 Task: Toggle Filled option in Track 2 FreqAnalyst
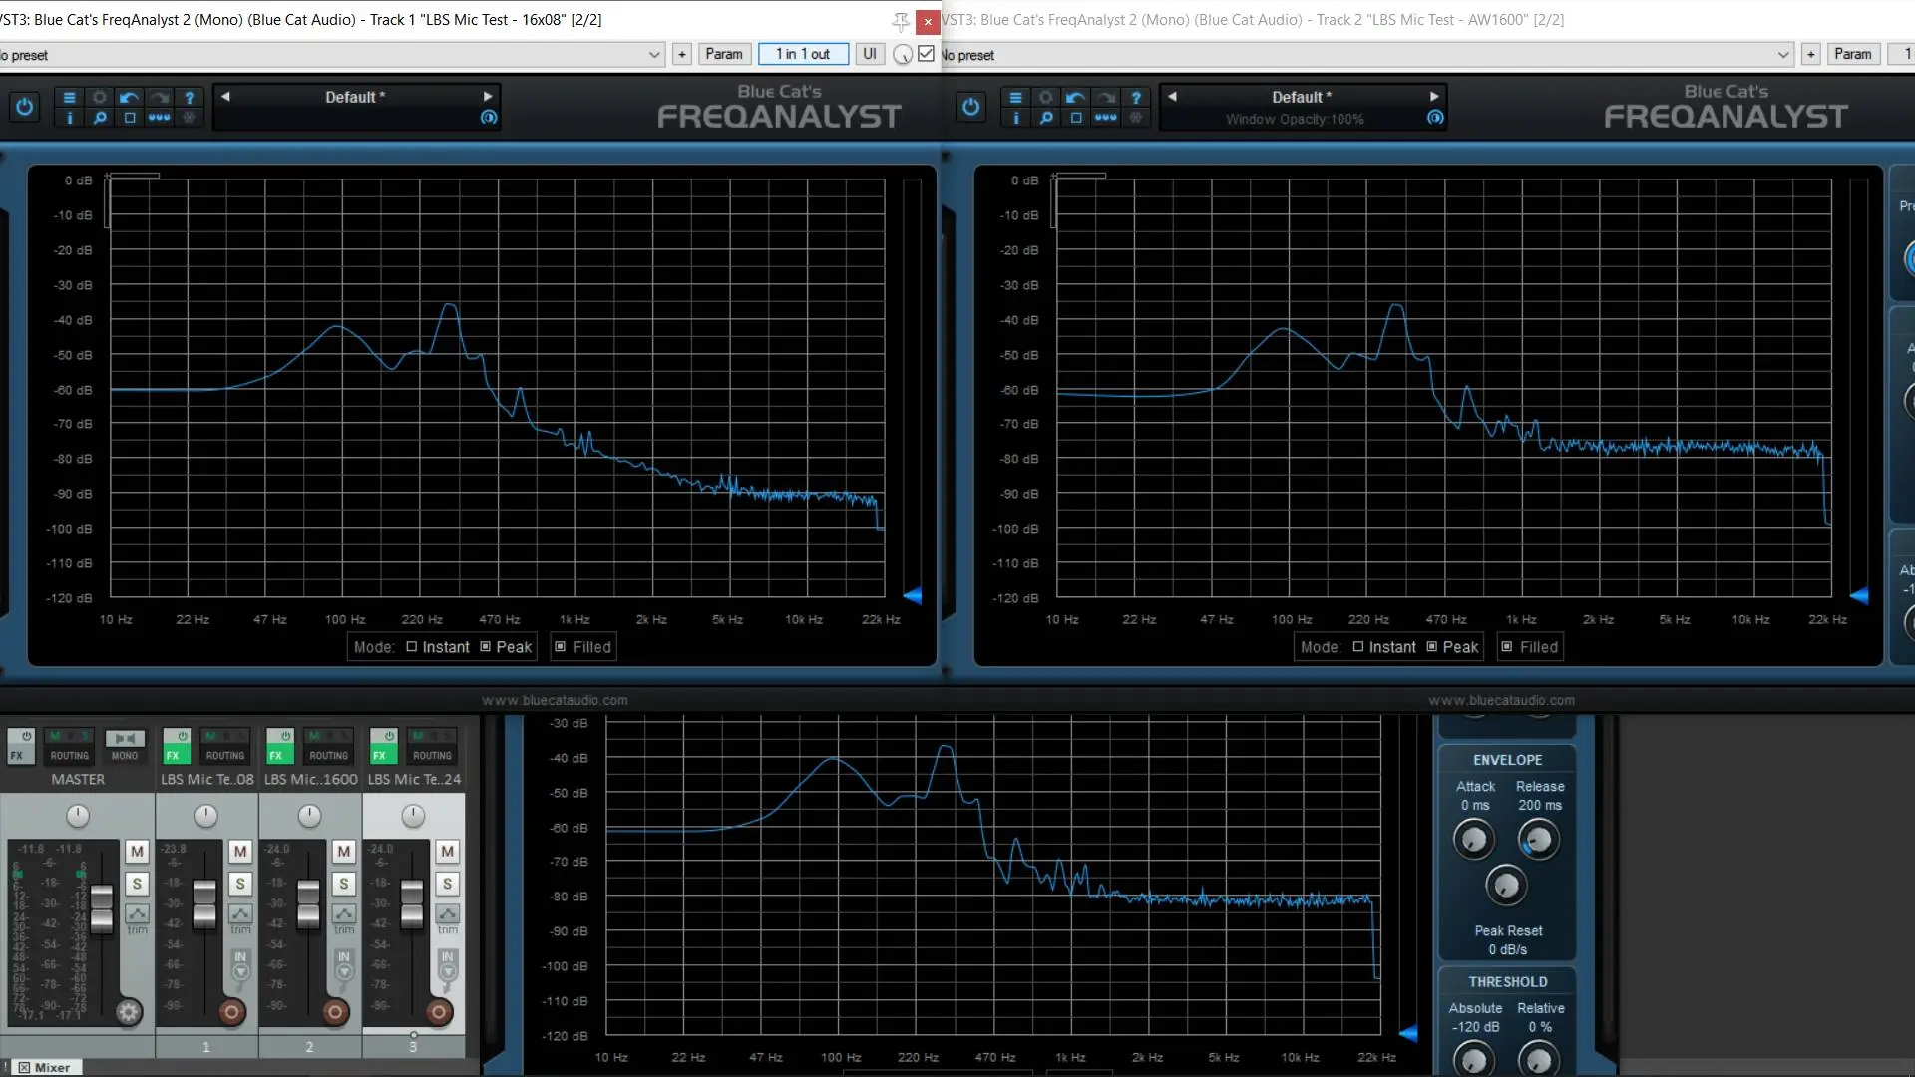pos(1529,647)
